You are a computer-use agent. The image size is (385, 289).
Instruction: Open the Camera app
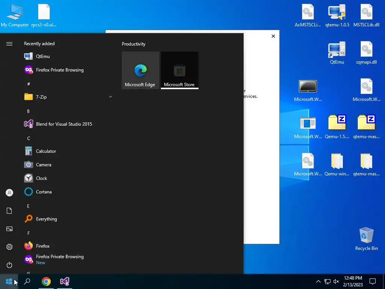click(x=68, y=165)
